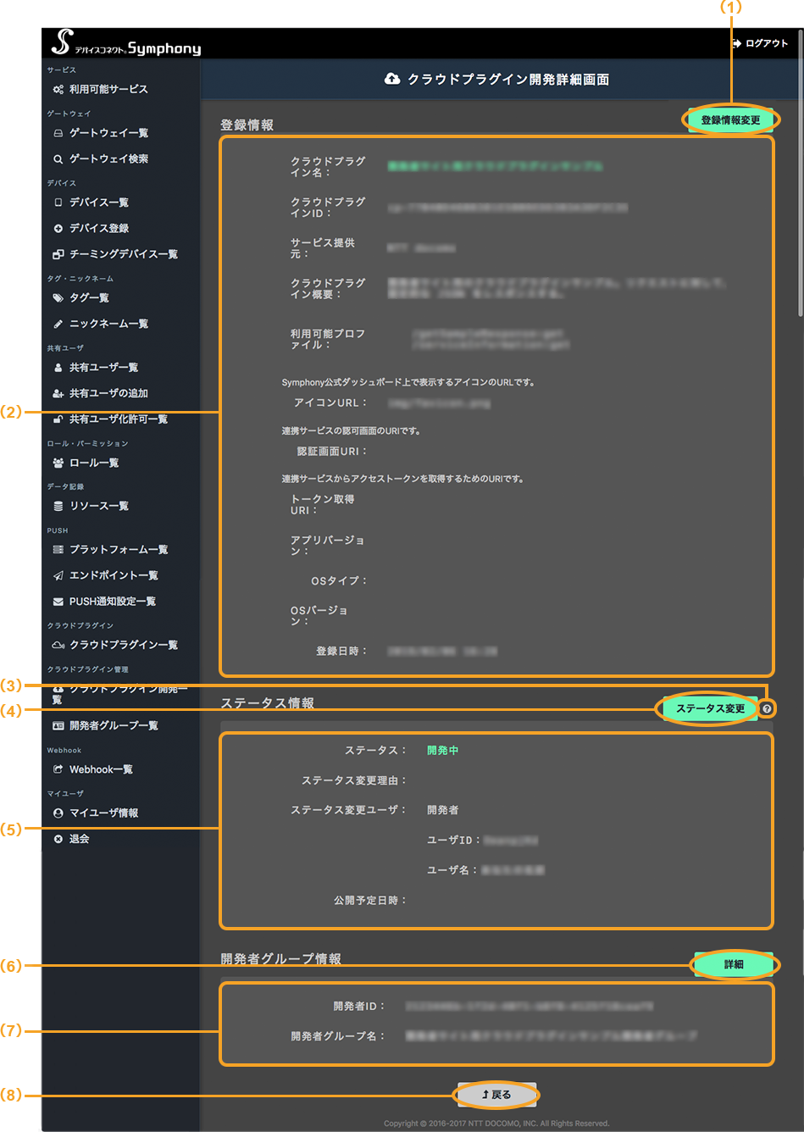
Task: Click the デバイス一覧 device icon
Action: (x=58, y=203)
